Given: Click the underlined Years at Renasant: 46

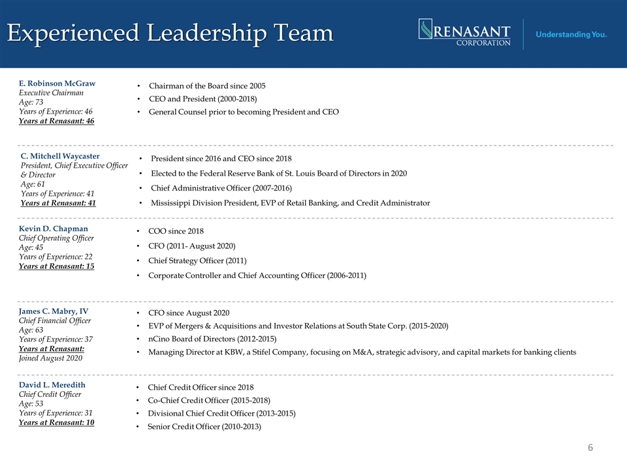Looking at the screenshot, I should pos(56,121).
